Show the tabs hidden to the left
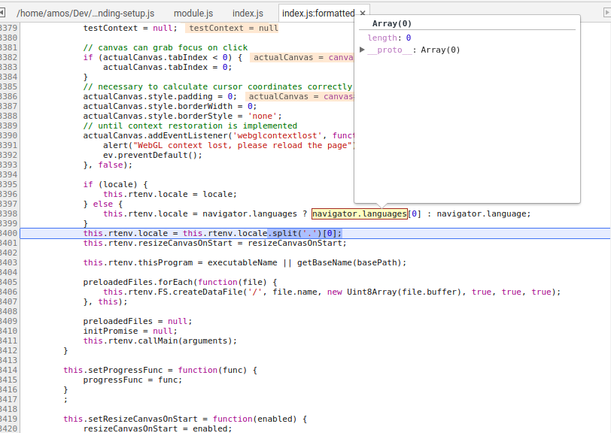611x433 pixels. click(2, 13)
